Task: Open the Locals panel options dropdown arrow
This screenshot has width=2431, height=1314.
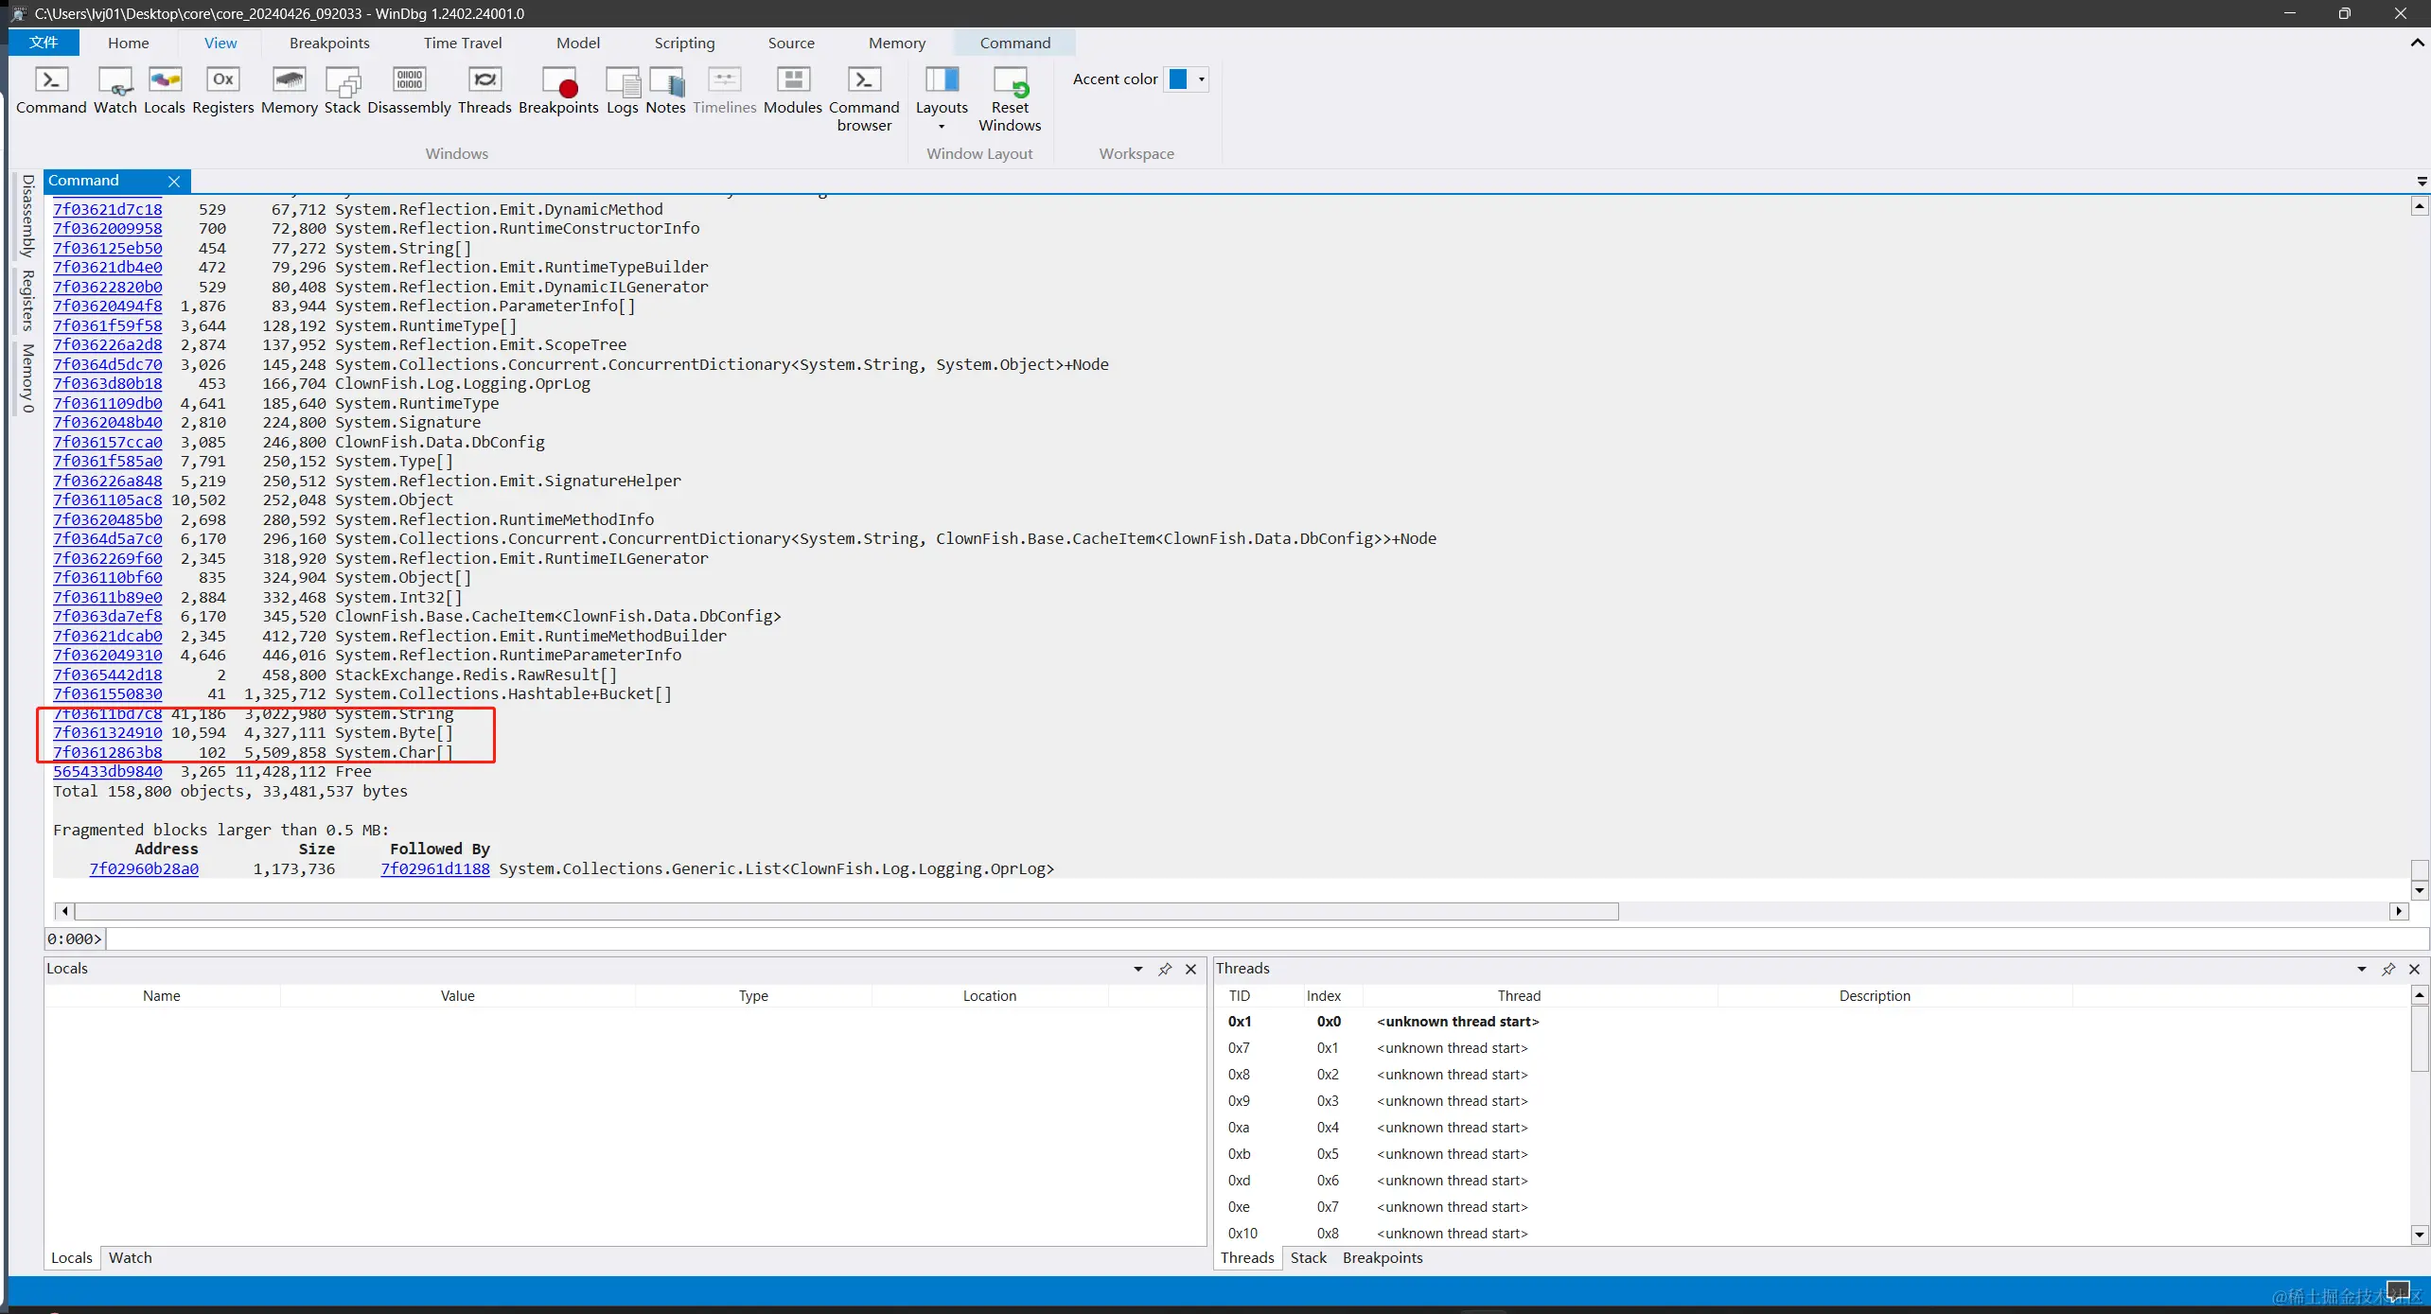Action: (x=1138, y=969)
